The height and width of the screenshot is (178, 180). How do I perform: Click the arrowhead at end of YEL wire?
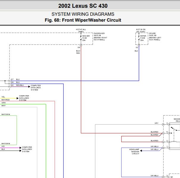18,98
